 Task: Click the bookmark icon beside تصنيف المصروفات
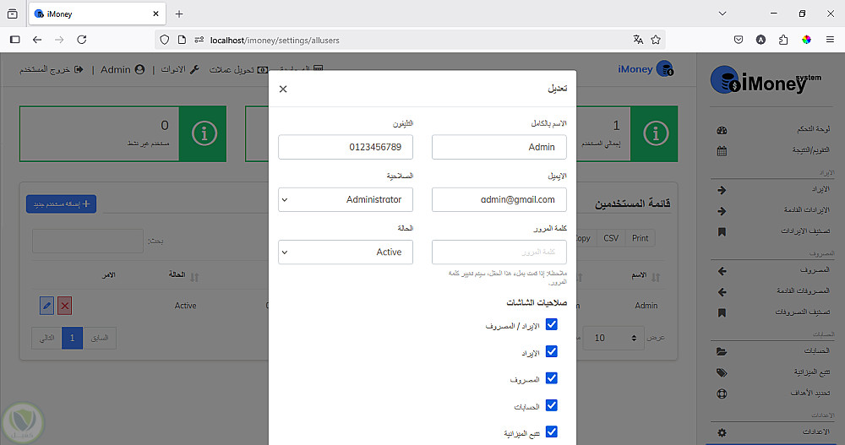pyautogui.click(x=722, y=312)
